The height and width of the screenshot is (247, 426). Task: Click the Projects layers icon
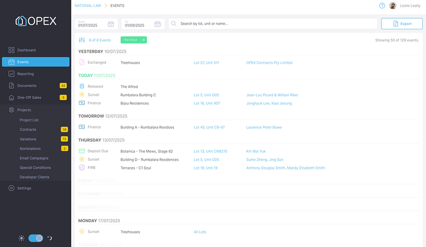coord(11,110)
